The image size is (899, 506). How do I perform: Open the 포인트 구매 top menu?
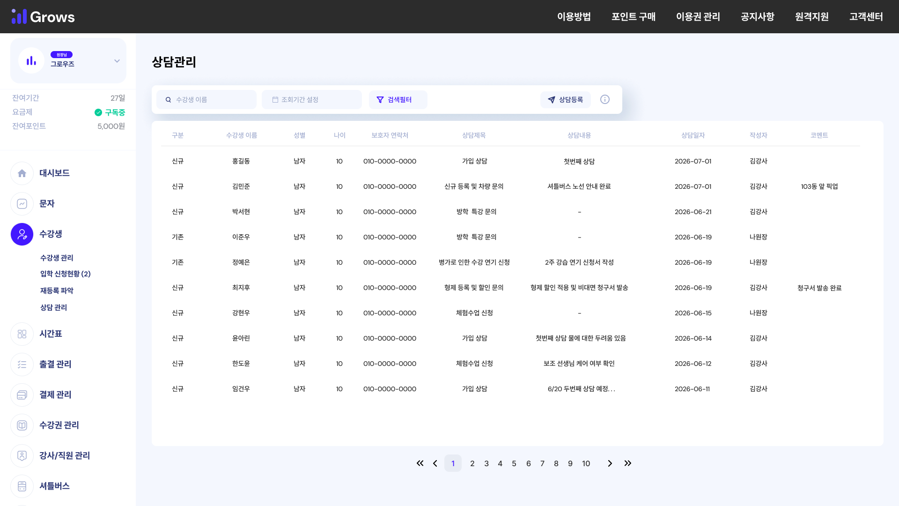coord(633,17)
